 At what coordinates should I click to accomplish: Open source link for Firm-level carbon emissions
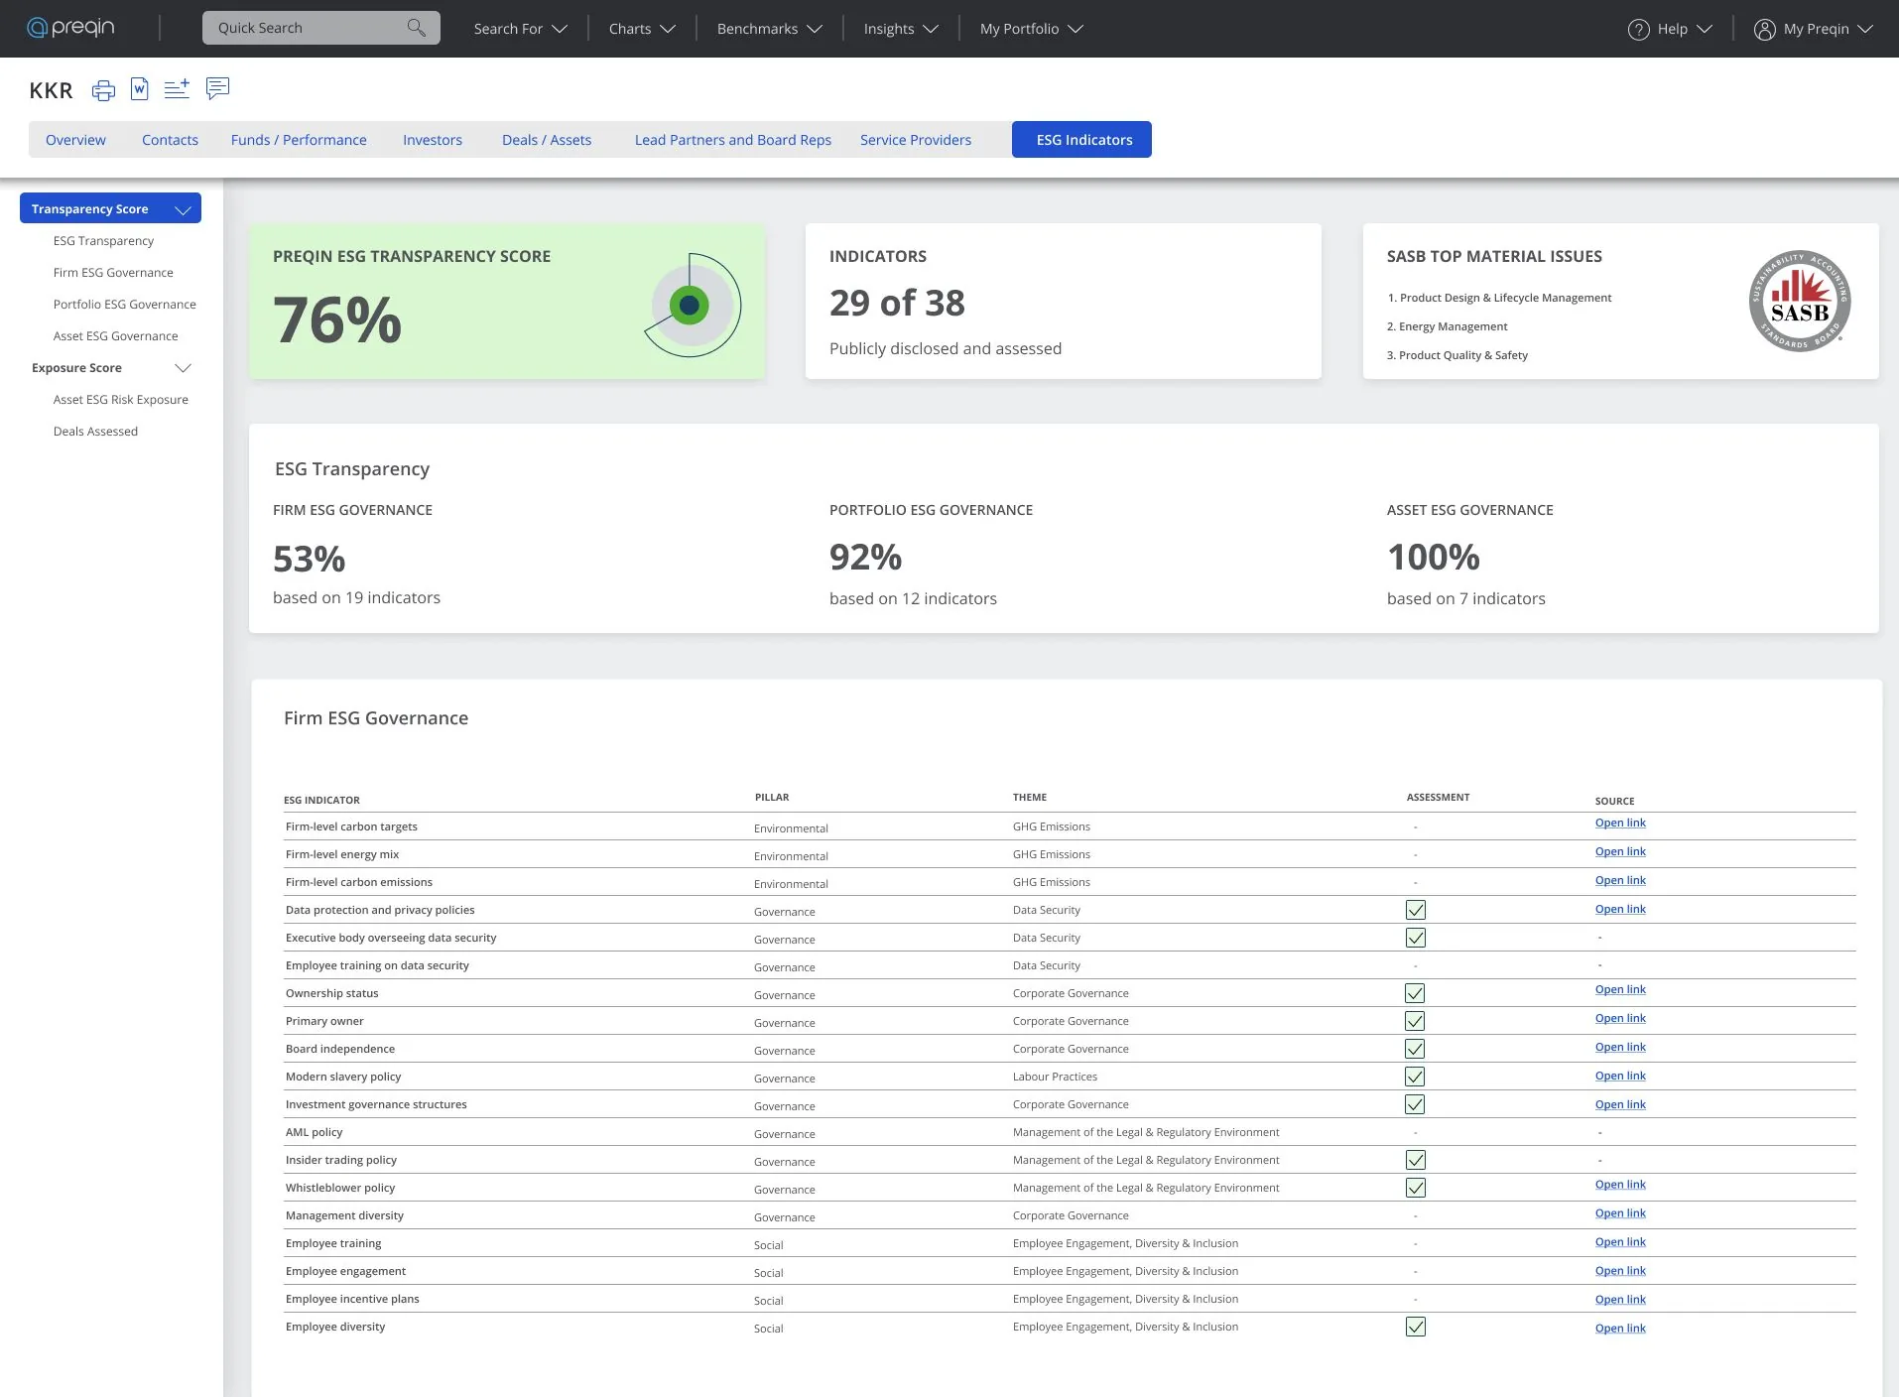[x=1620, y=880]
